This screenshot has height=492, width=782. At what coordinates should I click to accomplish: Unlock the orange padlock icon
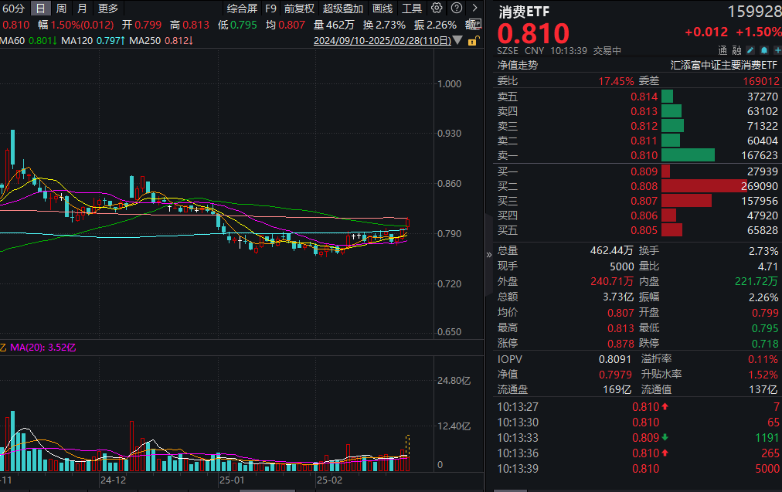click(x=474, y=40)
